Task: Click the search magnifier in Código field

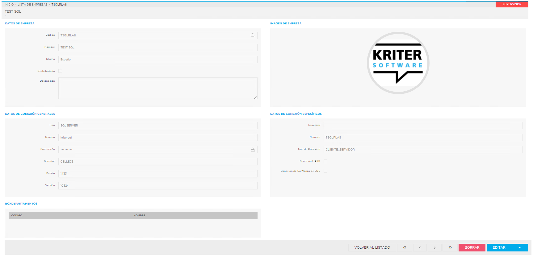Action: pyautogui.click(x=253, y=35)
